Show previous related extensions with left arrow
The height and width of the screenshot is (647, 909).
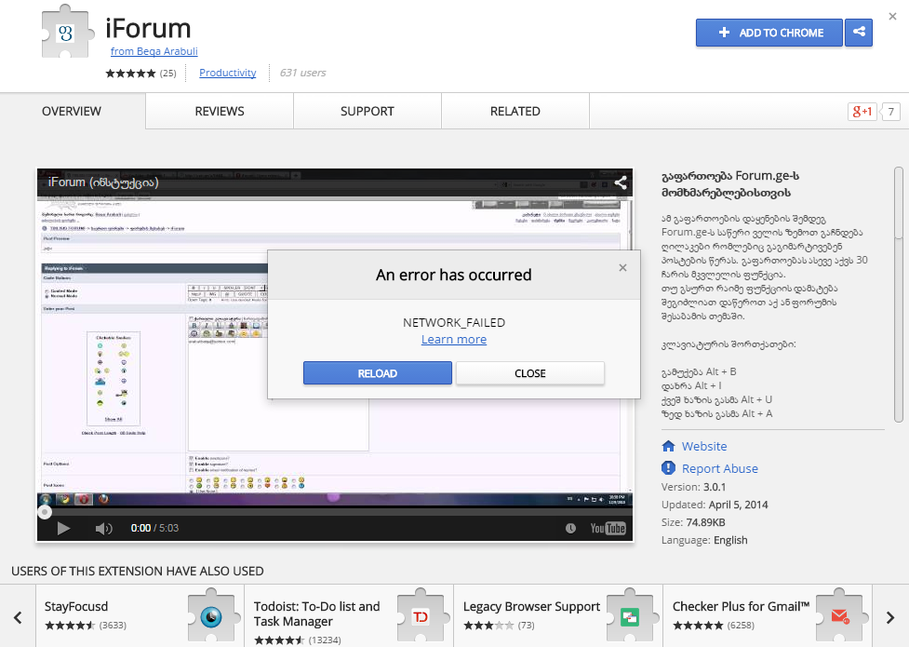click(x=18, y=617)
